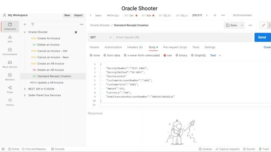The height and width of the screenshot is (152, 271).
Task: Open Cookies in the status bar
Action: tap(205, 149)
